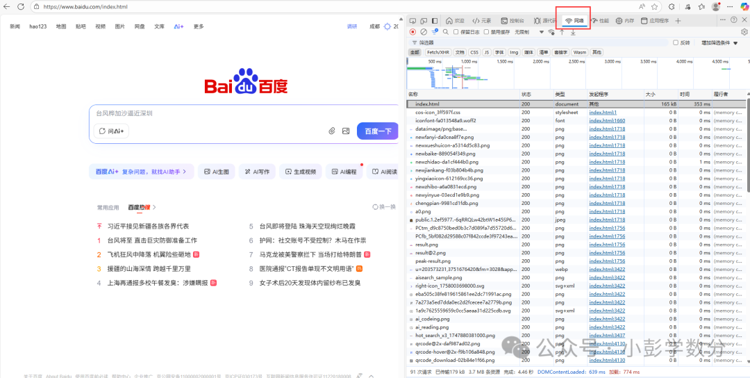Select the 全部 request type filter
Image resolution: width=750 pixels, height=378 pixels.
pos(414,52)
